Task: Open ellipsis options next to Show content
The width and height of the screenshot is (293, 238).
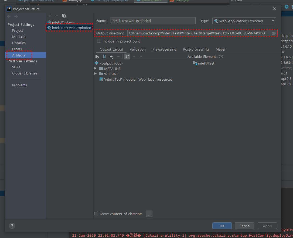Action: [x=149, y=214]
